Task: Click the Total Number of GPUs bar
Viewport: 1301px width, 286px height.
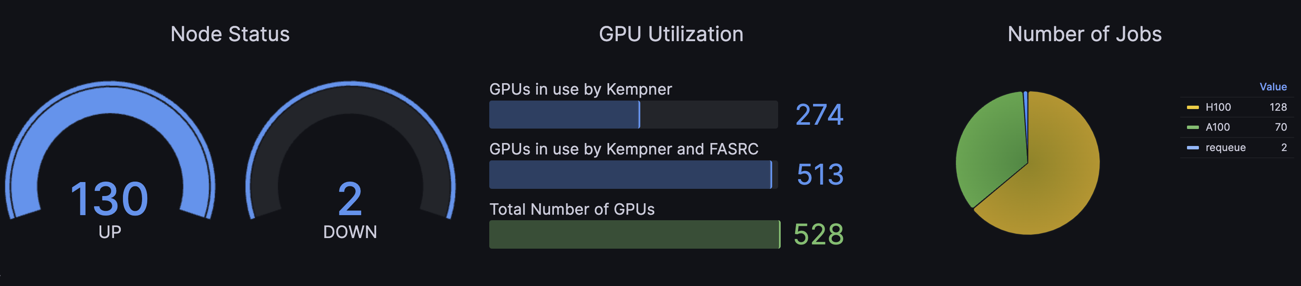Action: [x=635, y=234]
